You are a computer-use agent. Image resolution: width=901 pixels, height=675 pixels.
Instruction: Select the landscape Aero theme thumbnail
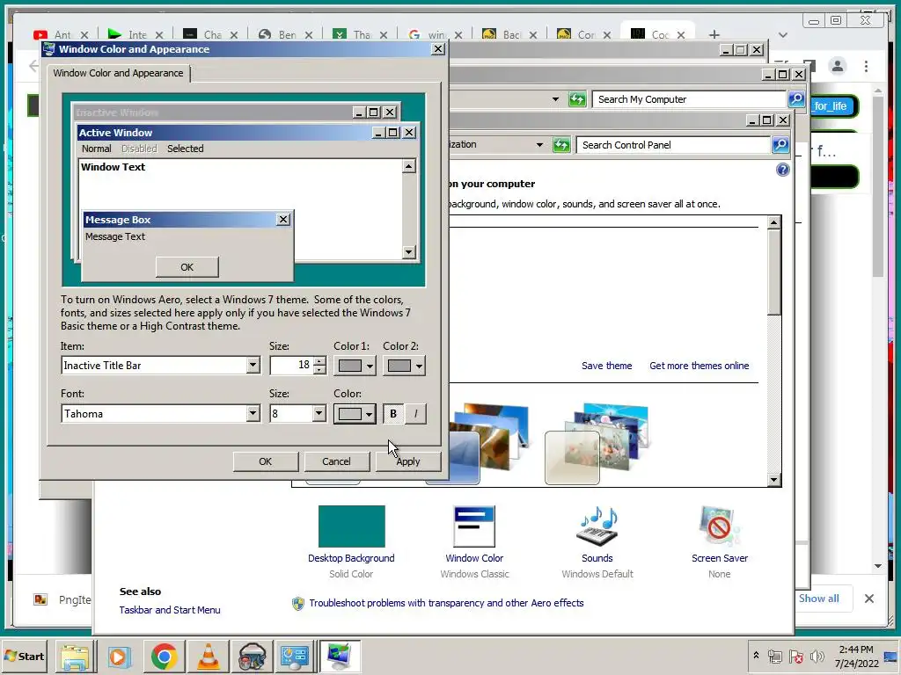(478, 443)
